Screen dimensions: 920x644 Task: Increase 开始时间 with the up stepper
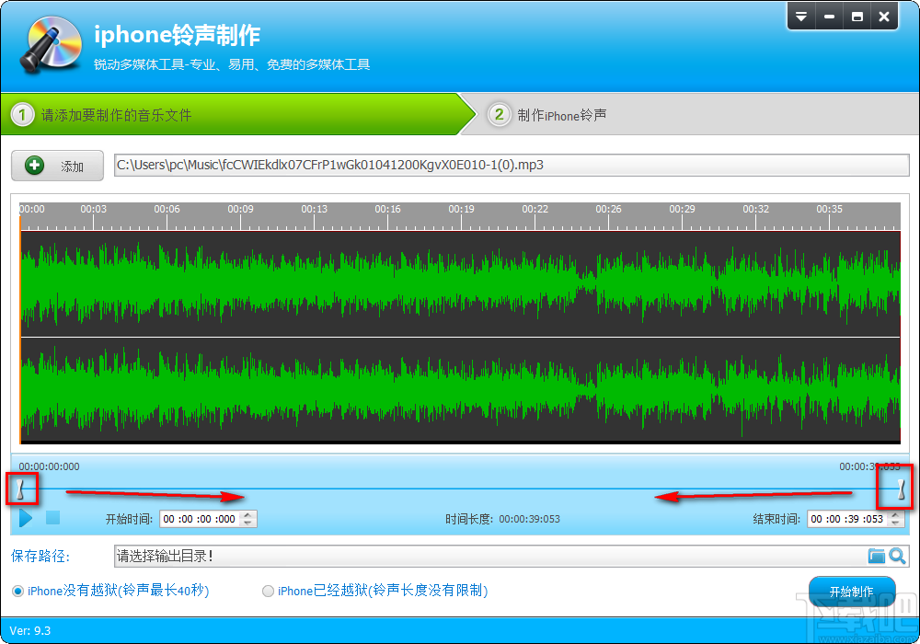(247, 513)
